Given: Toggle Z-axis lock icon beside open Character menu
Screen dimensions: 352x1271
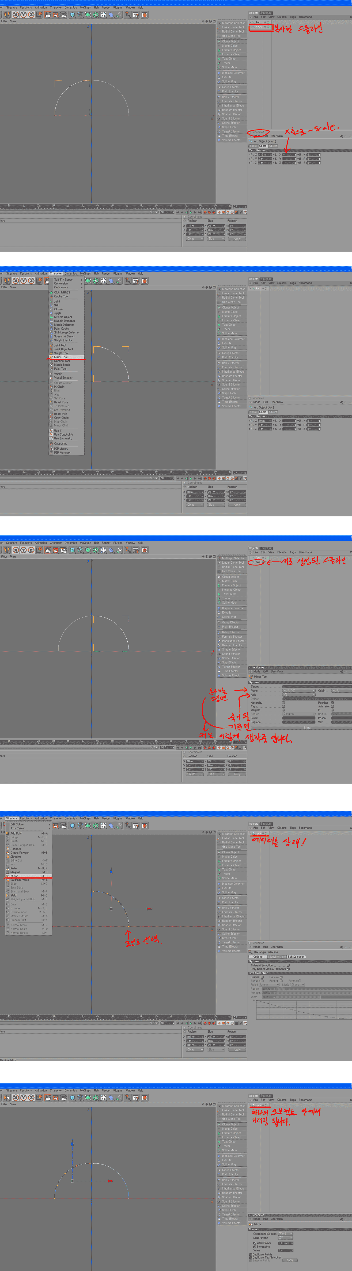Looking at the screenshot, I should (x=31, y=281).
